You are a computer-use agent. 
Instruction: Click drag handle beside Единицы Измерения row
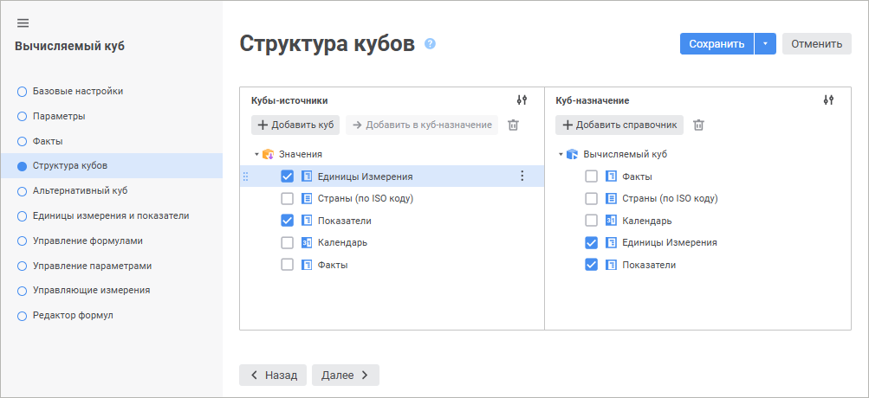(x=245, y=177)
